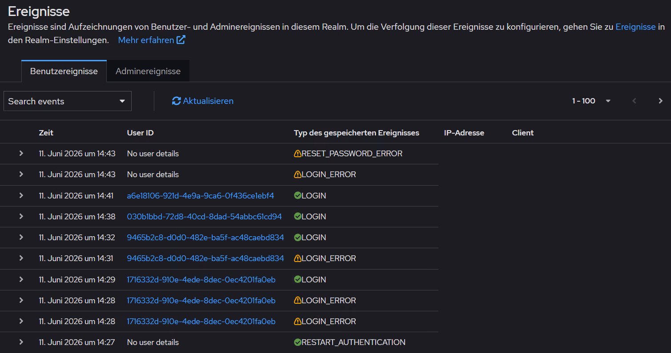
Task: Open the Ereignisse link in the description
Action: point(635,27)
